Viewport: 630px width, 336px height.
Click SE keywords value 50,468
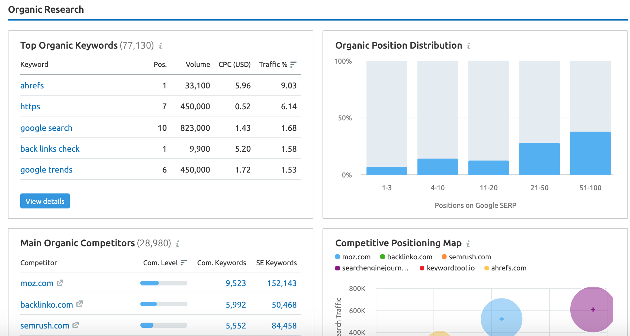[284, 305]
